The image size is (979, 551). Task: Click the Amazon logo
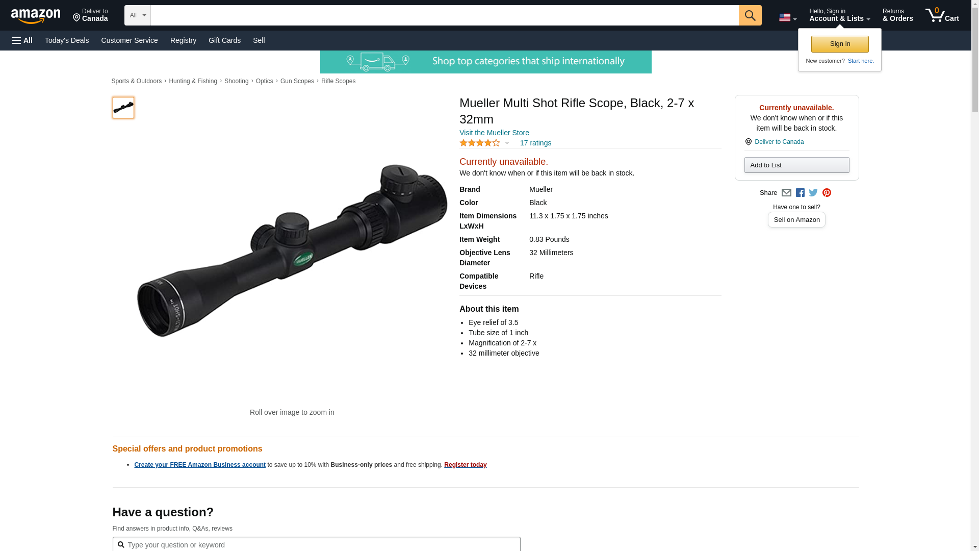[x=36, y=16]
